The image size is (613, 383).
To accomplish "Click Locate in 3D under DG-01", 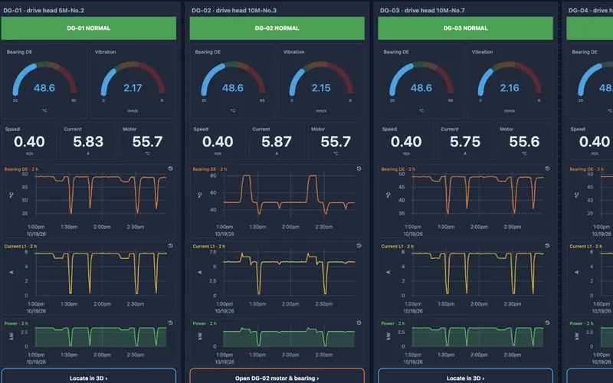I will click(x=89, y=376).
